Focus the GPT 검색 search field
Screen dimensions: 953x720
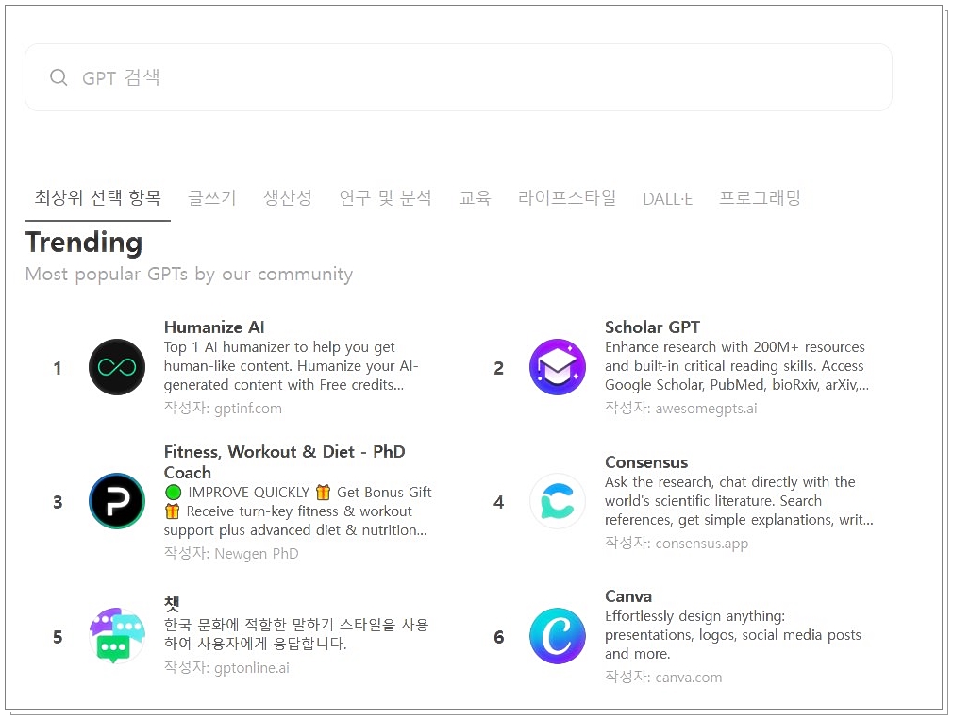(459, 77)
